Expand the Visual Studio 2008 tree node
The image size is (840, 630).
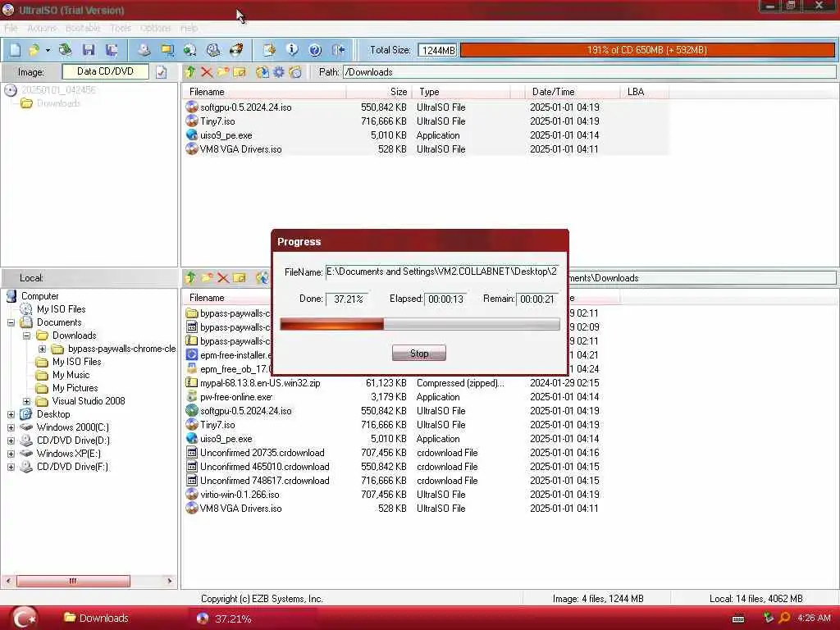click(26, 401)
